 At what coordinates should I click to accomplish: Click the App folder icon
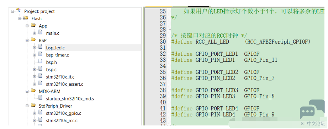[33, 26]
